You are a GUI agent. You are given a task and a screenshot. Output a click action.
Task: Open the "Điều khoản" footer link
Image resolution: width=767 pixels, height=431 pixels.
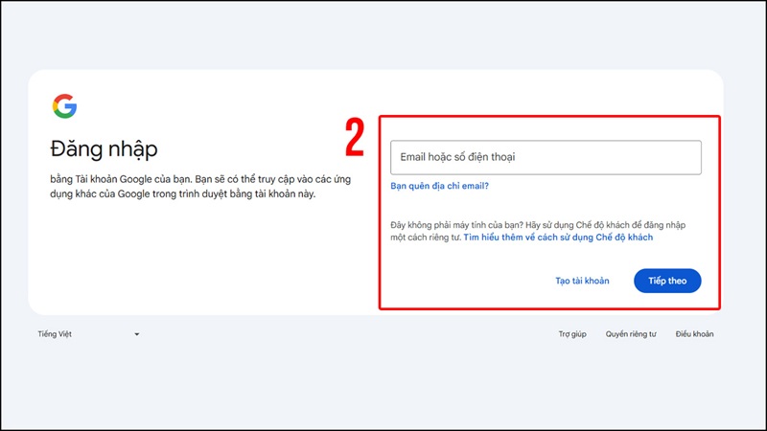tap(694, 334)
